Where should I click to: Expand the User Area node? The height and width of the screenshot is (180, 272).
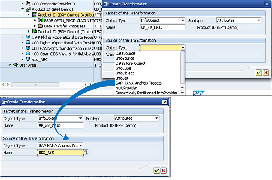coord(10,65)
